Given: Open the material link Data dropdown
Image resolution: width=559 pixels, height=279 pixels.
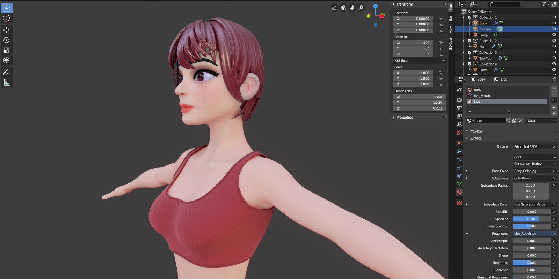Looking at the screenshot, I should (x=542, y=121).
